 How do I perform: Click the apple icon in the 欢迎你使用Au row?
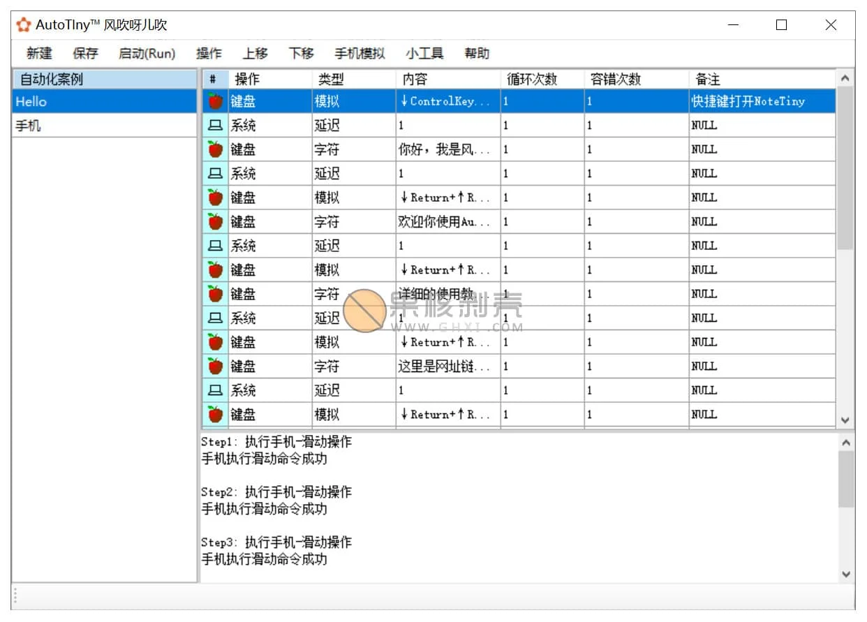216,222
